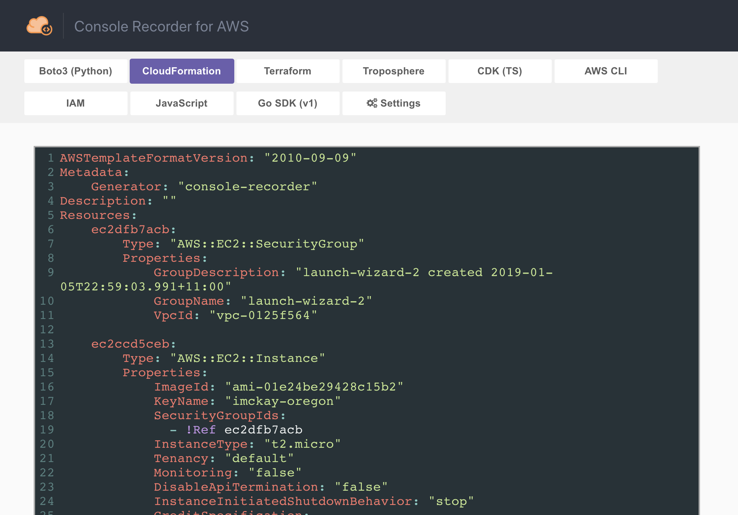Select the CloudFormation tab
Viewport: 738px width, 515px height.
click(x=182, y=71)
